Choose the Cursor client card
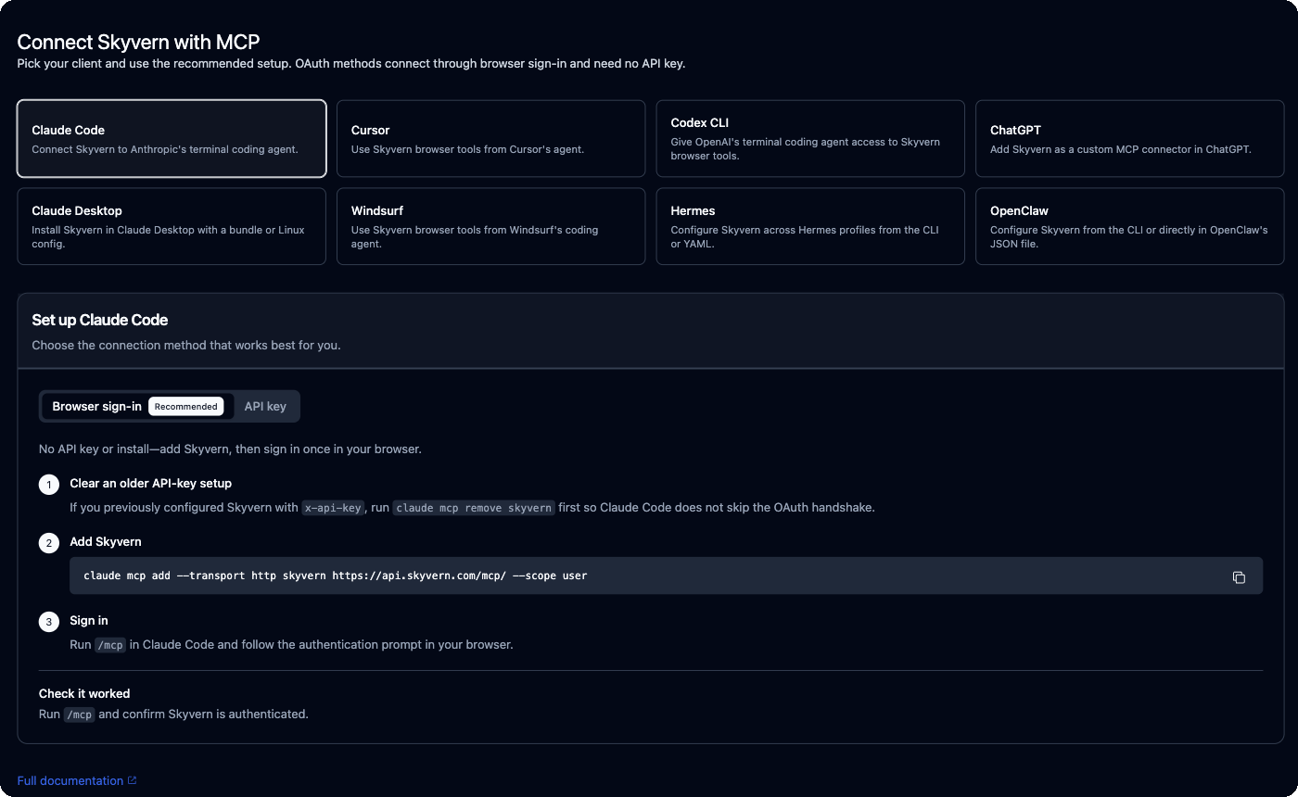 [490, 138]
